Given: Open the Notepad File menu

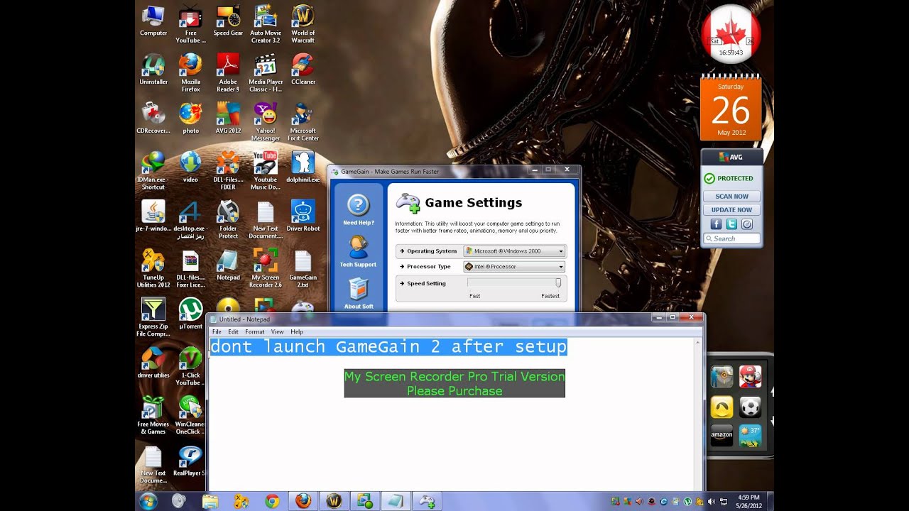Looking at the screenshot, I should (217, 331).
